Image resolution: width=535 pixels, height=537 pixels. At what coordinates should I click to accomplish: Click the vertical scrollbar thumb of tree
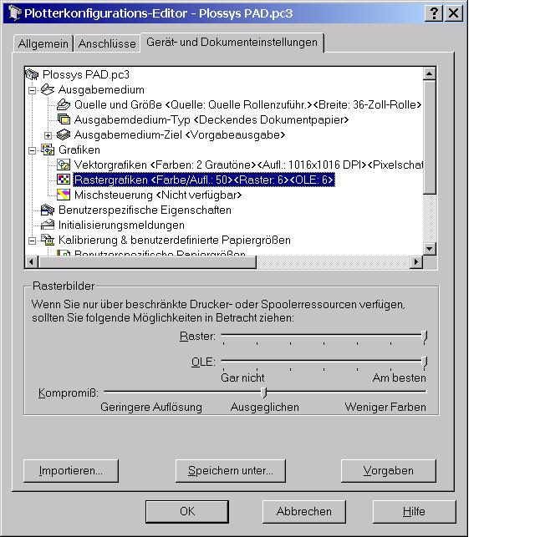tap(430, 137)
